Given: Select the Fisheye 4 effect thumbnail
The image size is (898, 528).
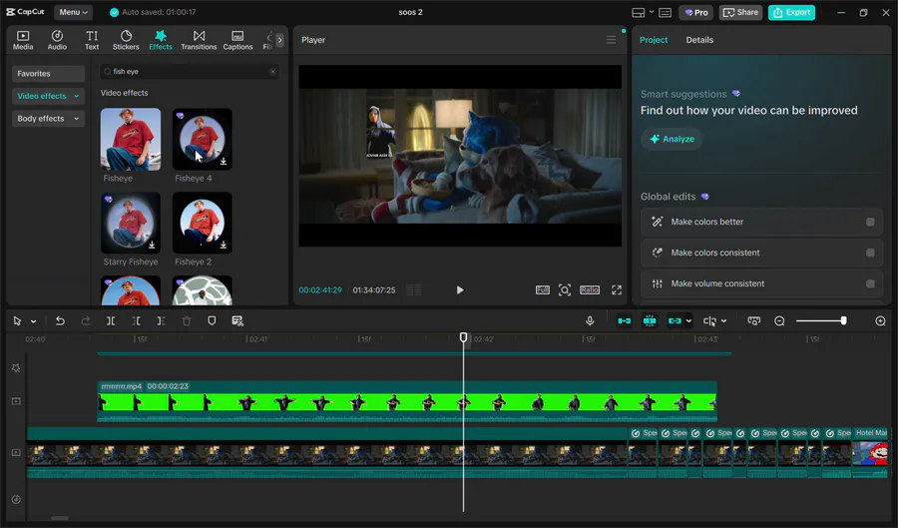Looking at the screenshot, I should 203,139.
